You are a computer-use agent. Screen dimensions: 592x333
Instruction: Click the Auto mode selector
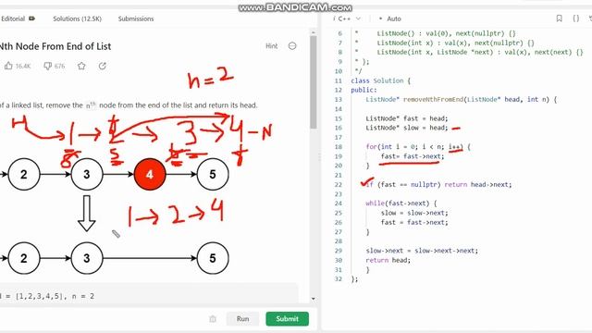tap(390, 18)
